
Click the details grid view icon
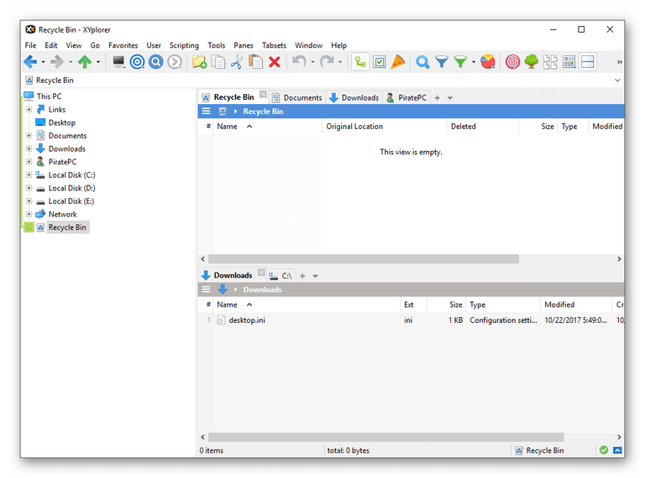tap(569, 62)
